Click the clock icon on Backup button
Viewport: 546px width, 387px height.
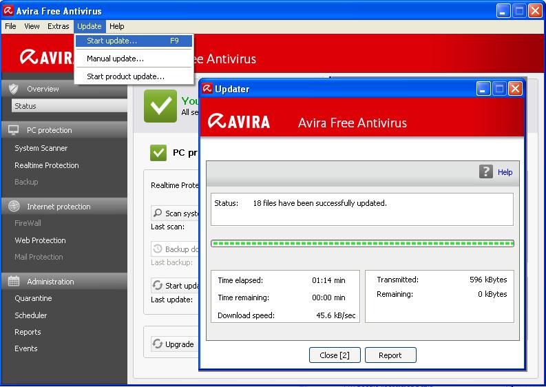(x=158, y=249)
